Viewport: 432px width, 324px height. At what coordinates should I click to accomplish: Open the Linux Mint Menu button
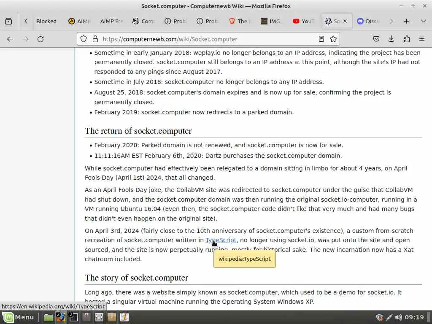click(19, 317)
